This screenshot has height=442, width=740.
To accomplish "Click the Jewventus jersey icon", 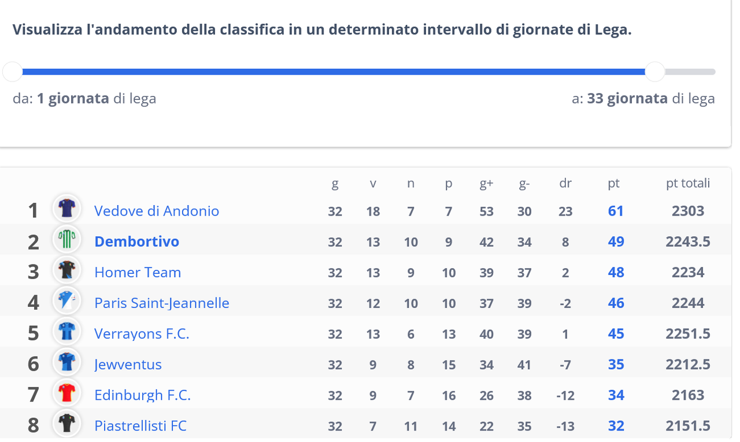I will click(x=67, y=362).
